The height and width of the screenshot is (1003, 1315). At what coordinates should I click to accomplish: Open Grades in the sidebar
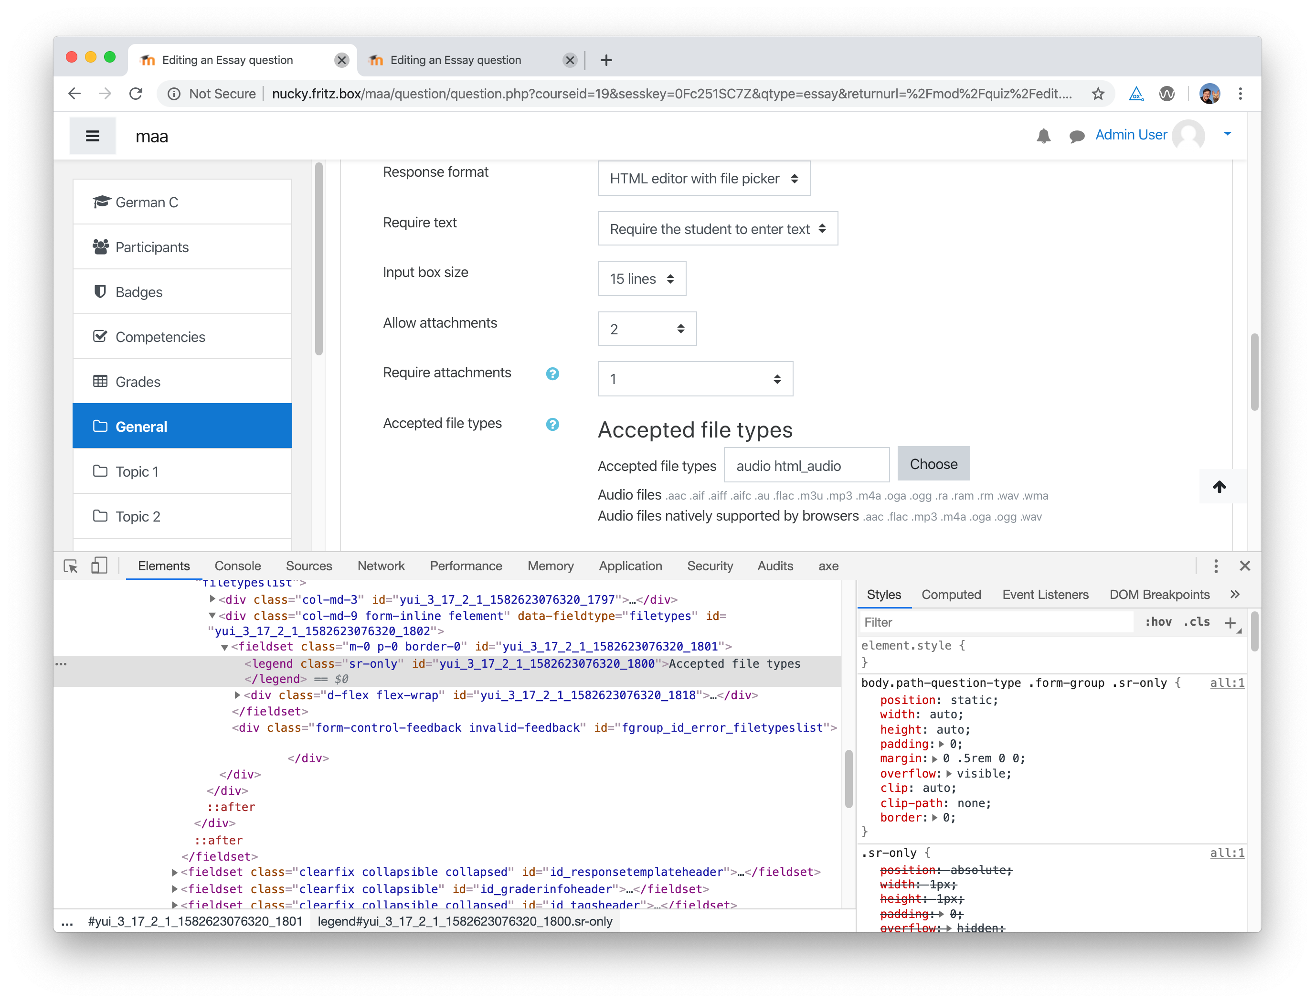click(182, 382)
